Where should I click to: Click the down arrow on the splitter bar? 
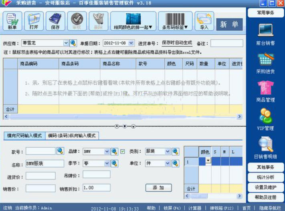point(133,126)
